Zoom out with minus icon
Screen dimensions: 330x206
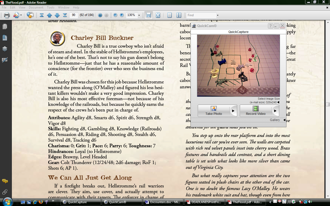[115, 15]
